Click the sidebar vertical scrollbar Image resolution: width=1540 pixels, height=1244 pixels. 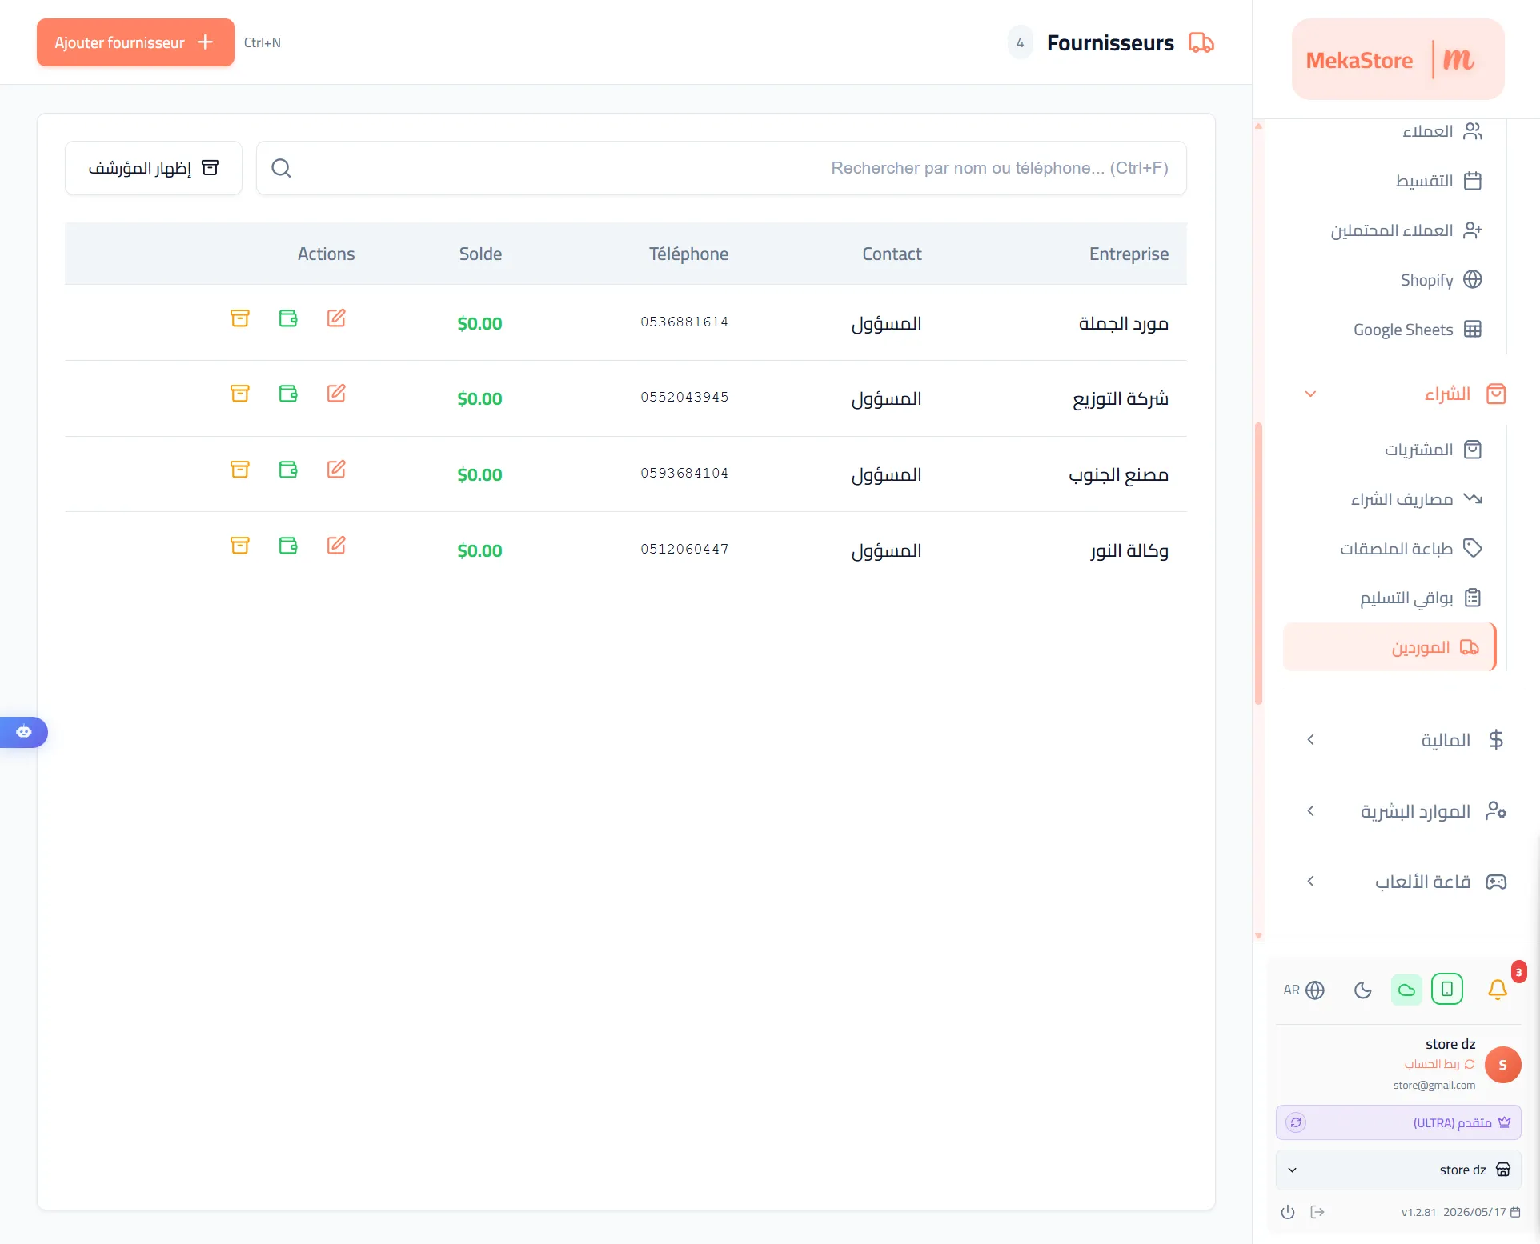pyautogui.click(x=1258, y=564)
